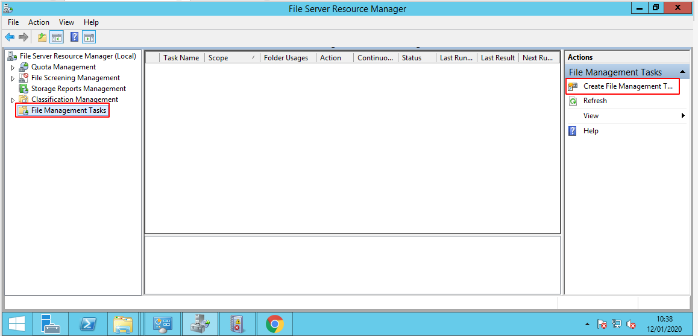
Task: Toggle the Show/Hide Console Tree button
Action: point(57,37)
